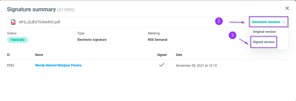The height and width of the screenshot is (101, 296).
Task: Select Original version from the menu
Action: pyautogui.click(x=264, y=32)
